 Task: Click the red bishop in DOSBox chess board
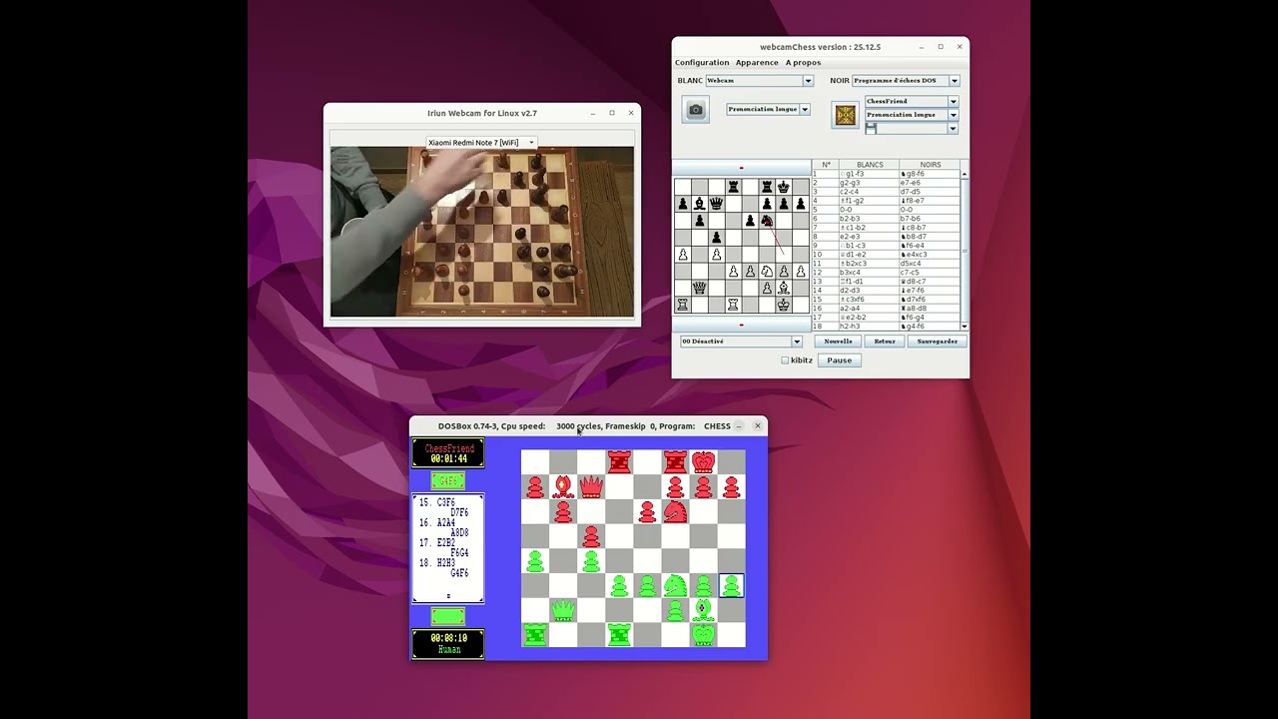[563, 486]
